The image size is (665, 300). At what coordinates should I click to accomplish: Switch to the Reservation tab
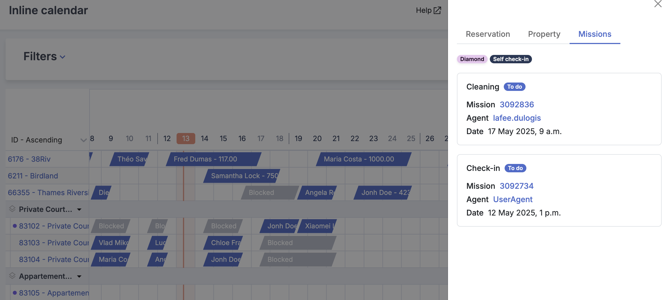point(488,34)
